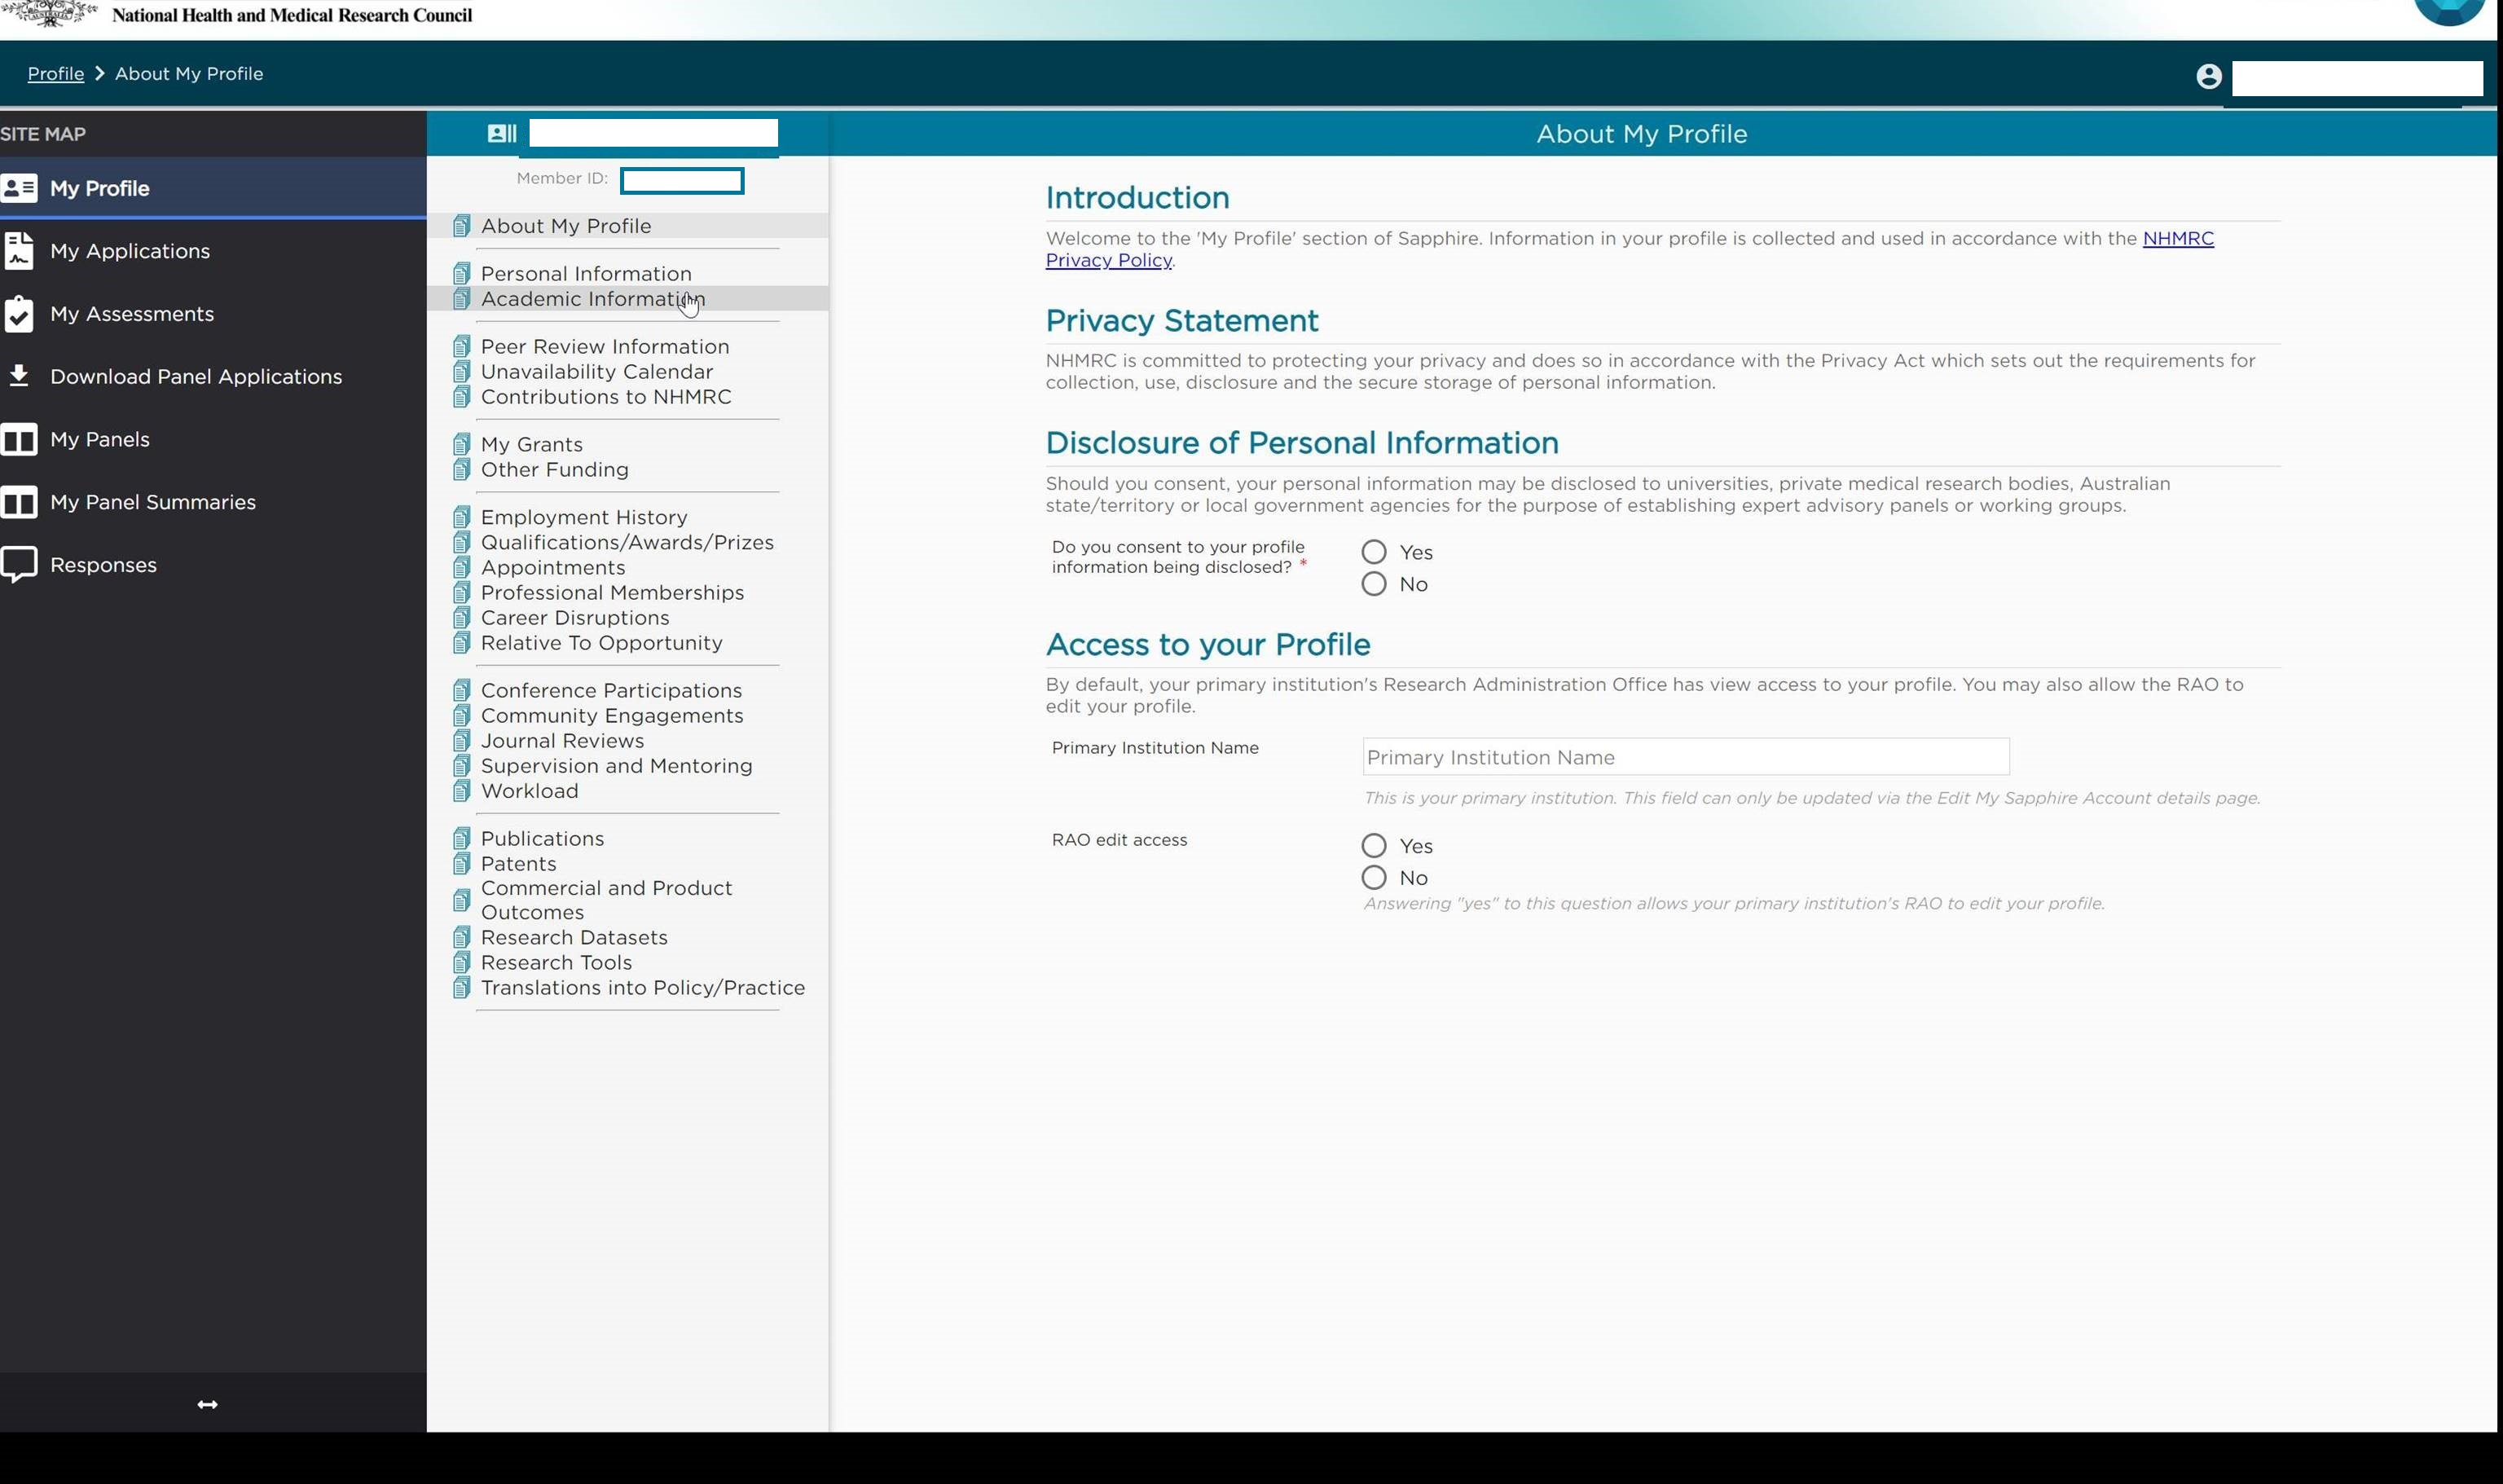2503x1484 pixels.
Task: Click the profile card icon above Member ID
Action: point(502,133)
